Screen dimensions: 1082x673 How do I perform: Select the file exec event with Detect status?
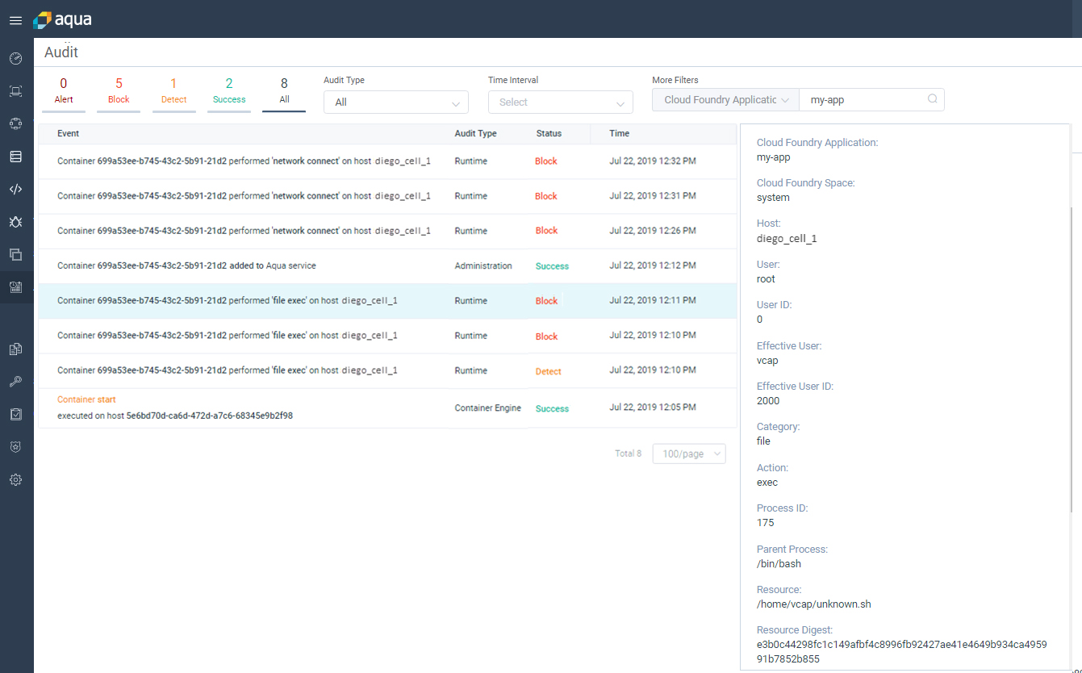(387, 370)
